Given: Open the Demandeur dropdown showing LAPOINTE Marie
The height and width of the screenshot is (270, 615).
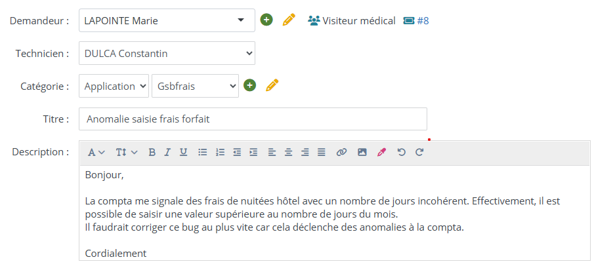Looking at the screenshot, I should [167, 20].
